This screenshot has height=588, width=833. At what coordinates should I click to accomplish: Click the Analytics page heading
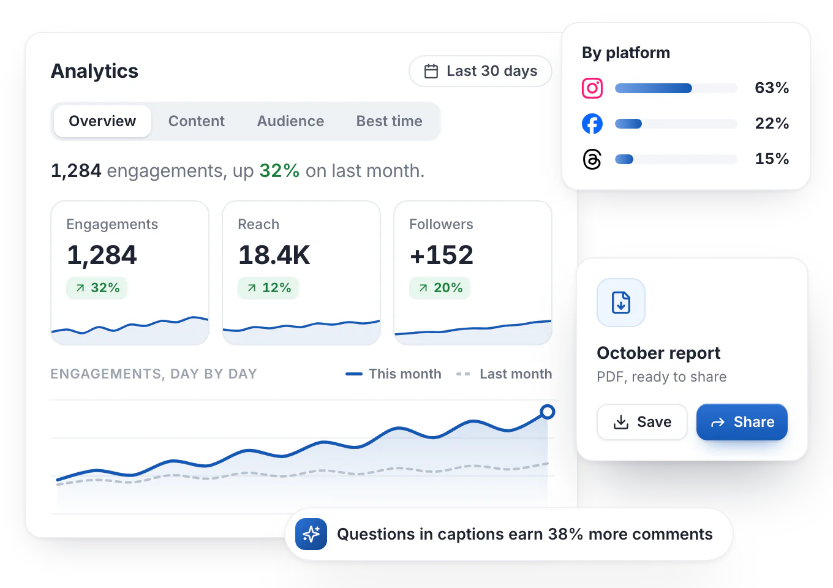pos(94,71)
